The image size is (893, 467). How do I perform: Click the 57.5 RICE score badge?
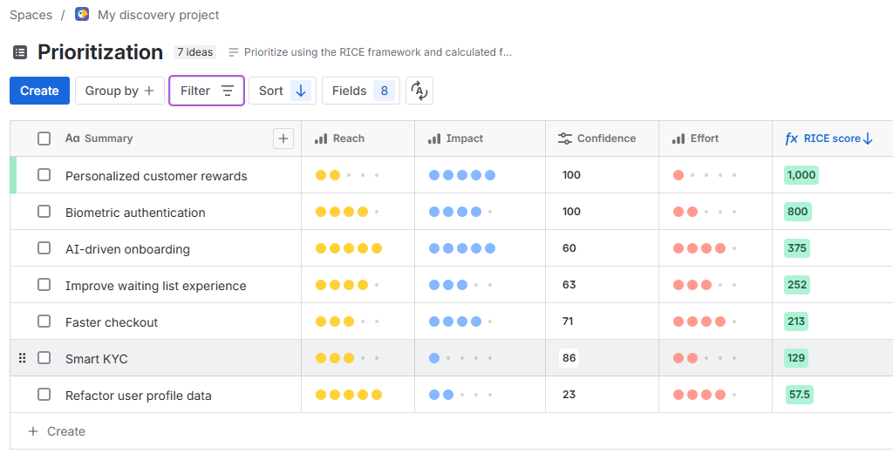click(x=799, y=394)
